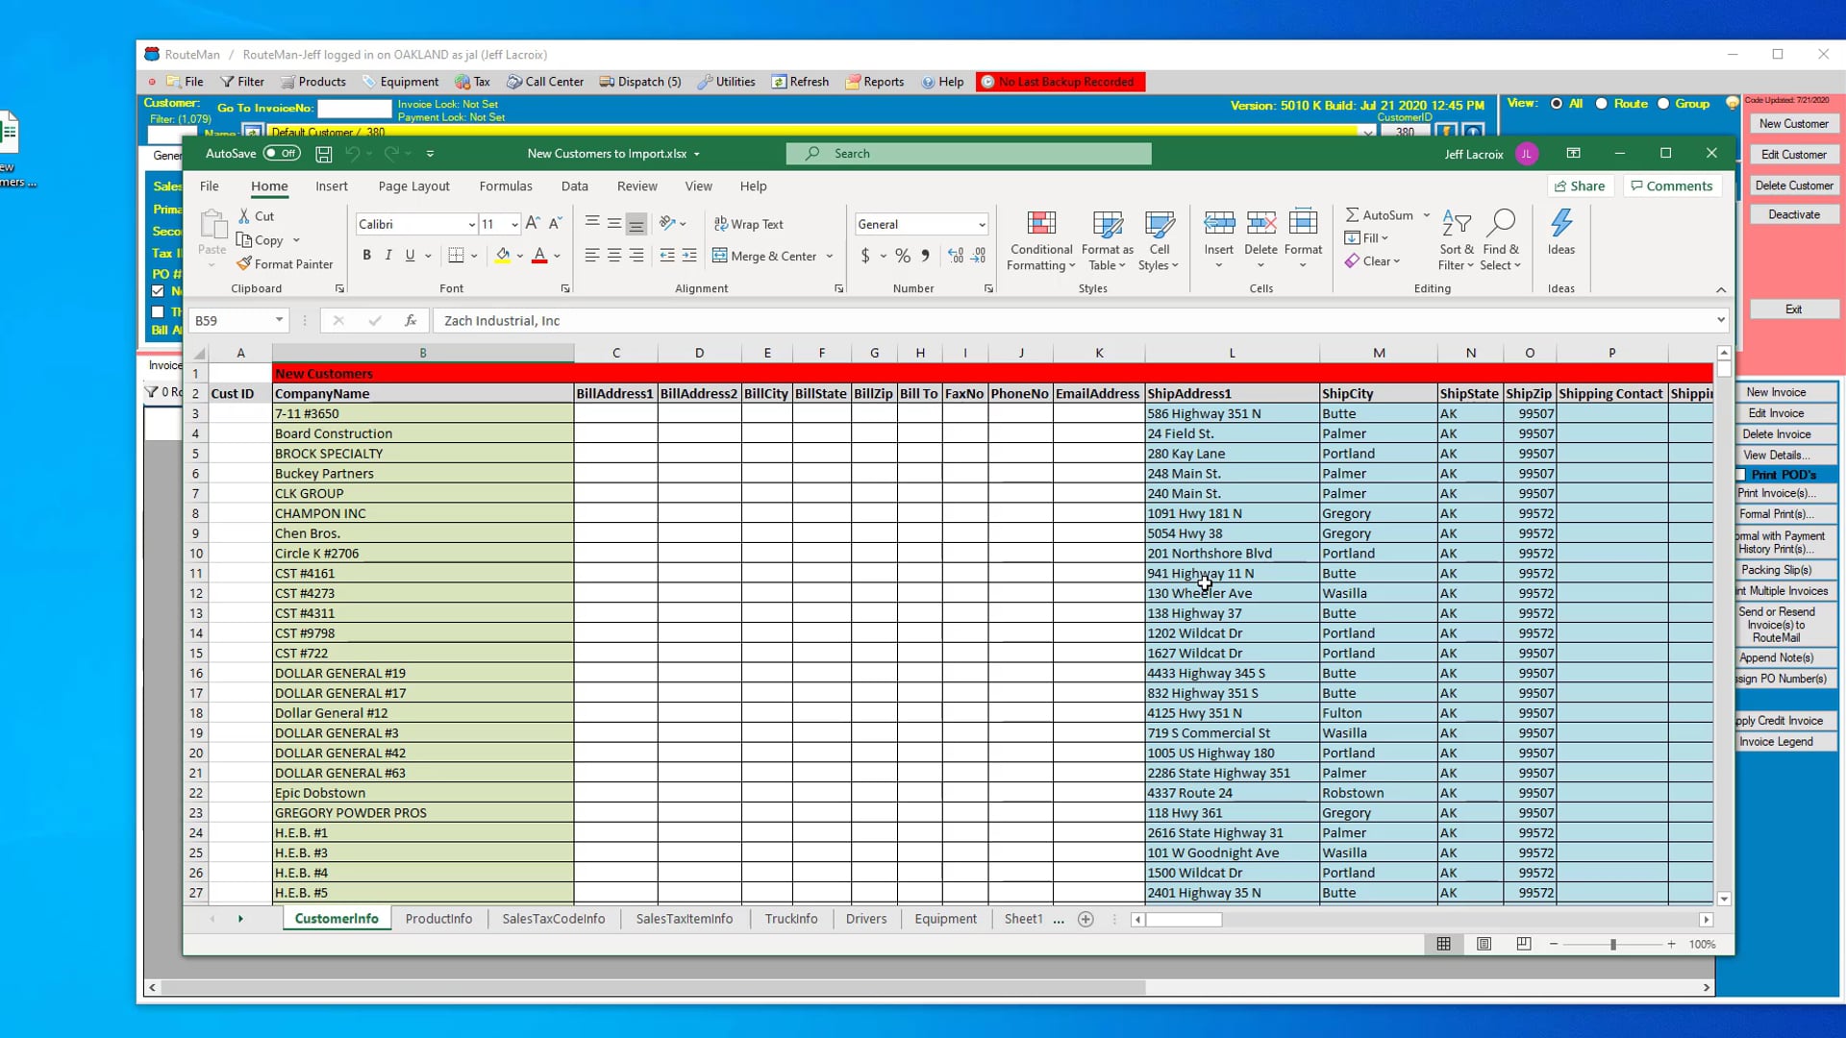Click the Excel Search box
The image size is (1846, 1038).
click(968, 154)
